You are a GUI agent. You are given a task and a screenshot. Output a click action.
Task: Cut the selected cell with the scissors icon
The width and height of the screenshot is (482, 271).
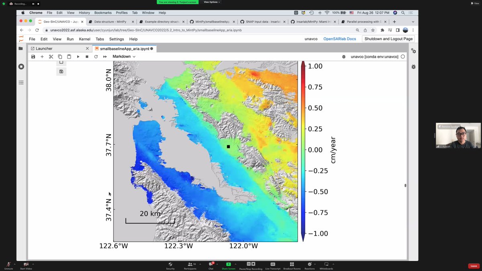pos(51,57)
